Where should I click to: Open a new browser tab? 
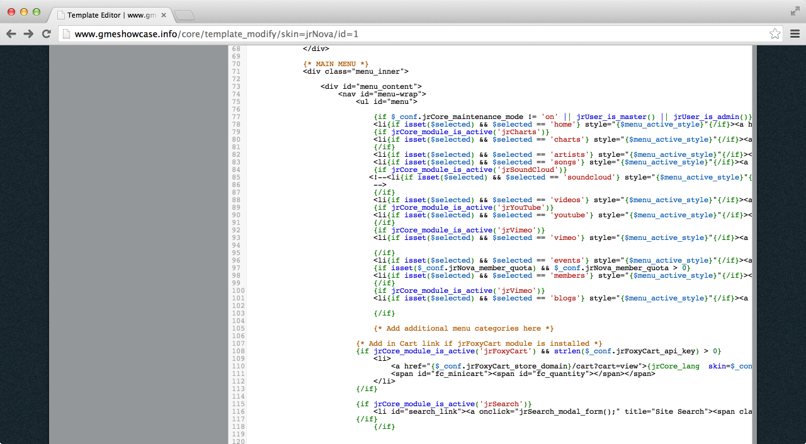pyautogui.click(x=184, y=15)
